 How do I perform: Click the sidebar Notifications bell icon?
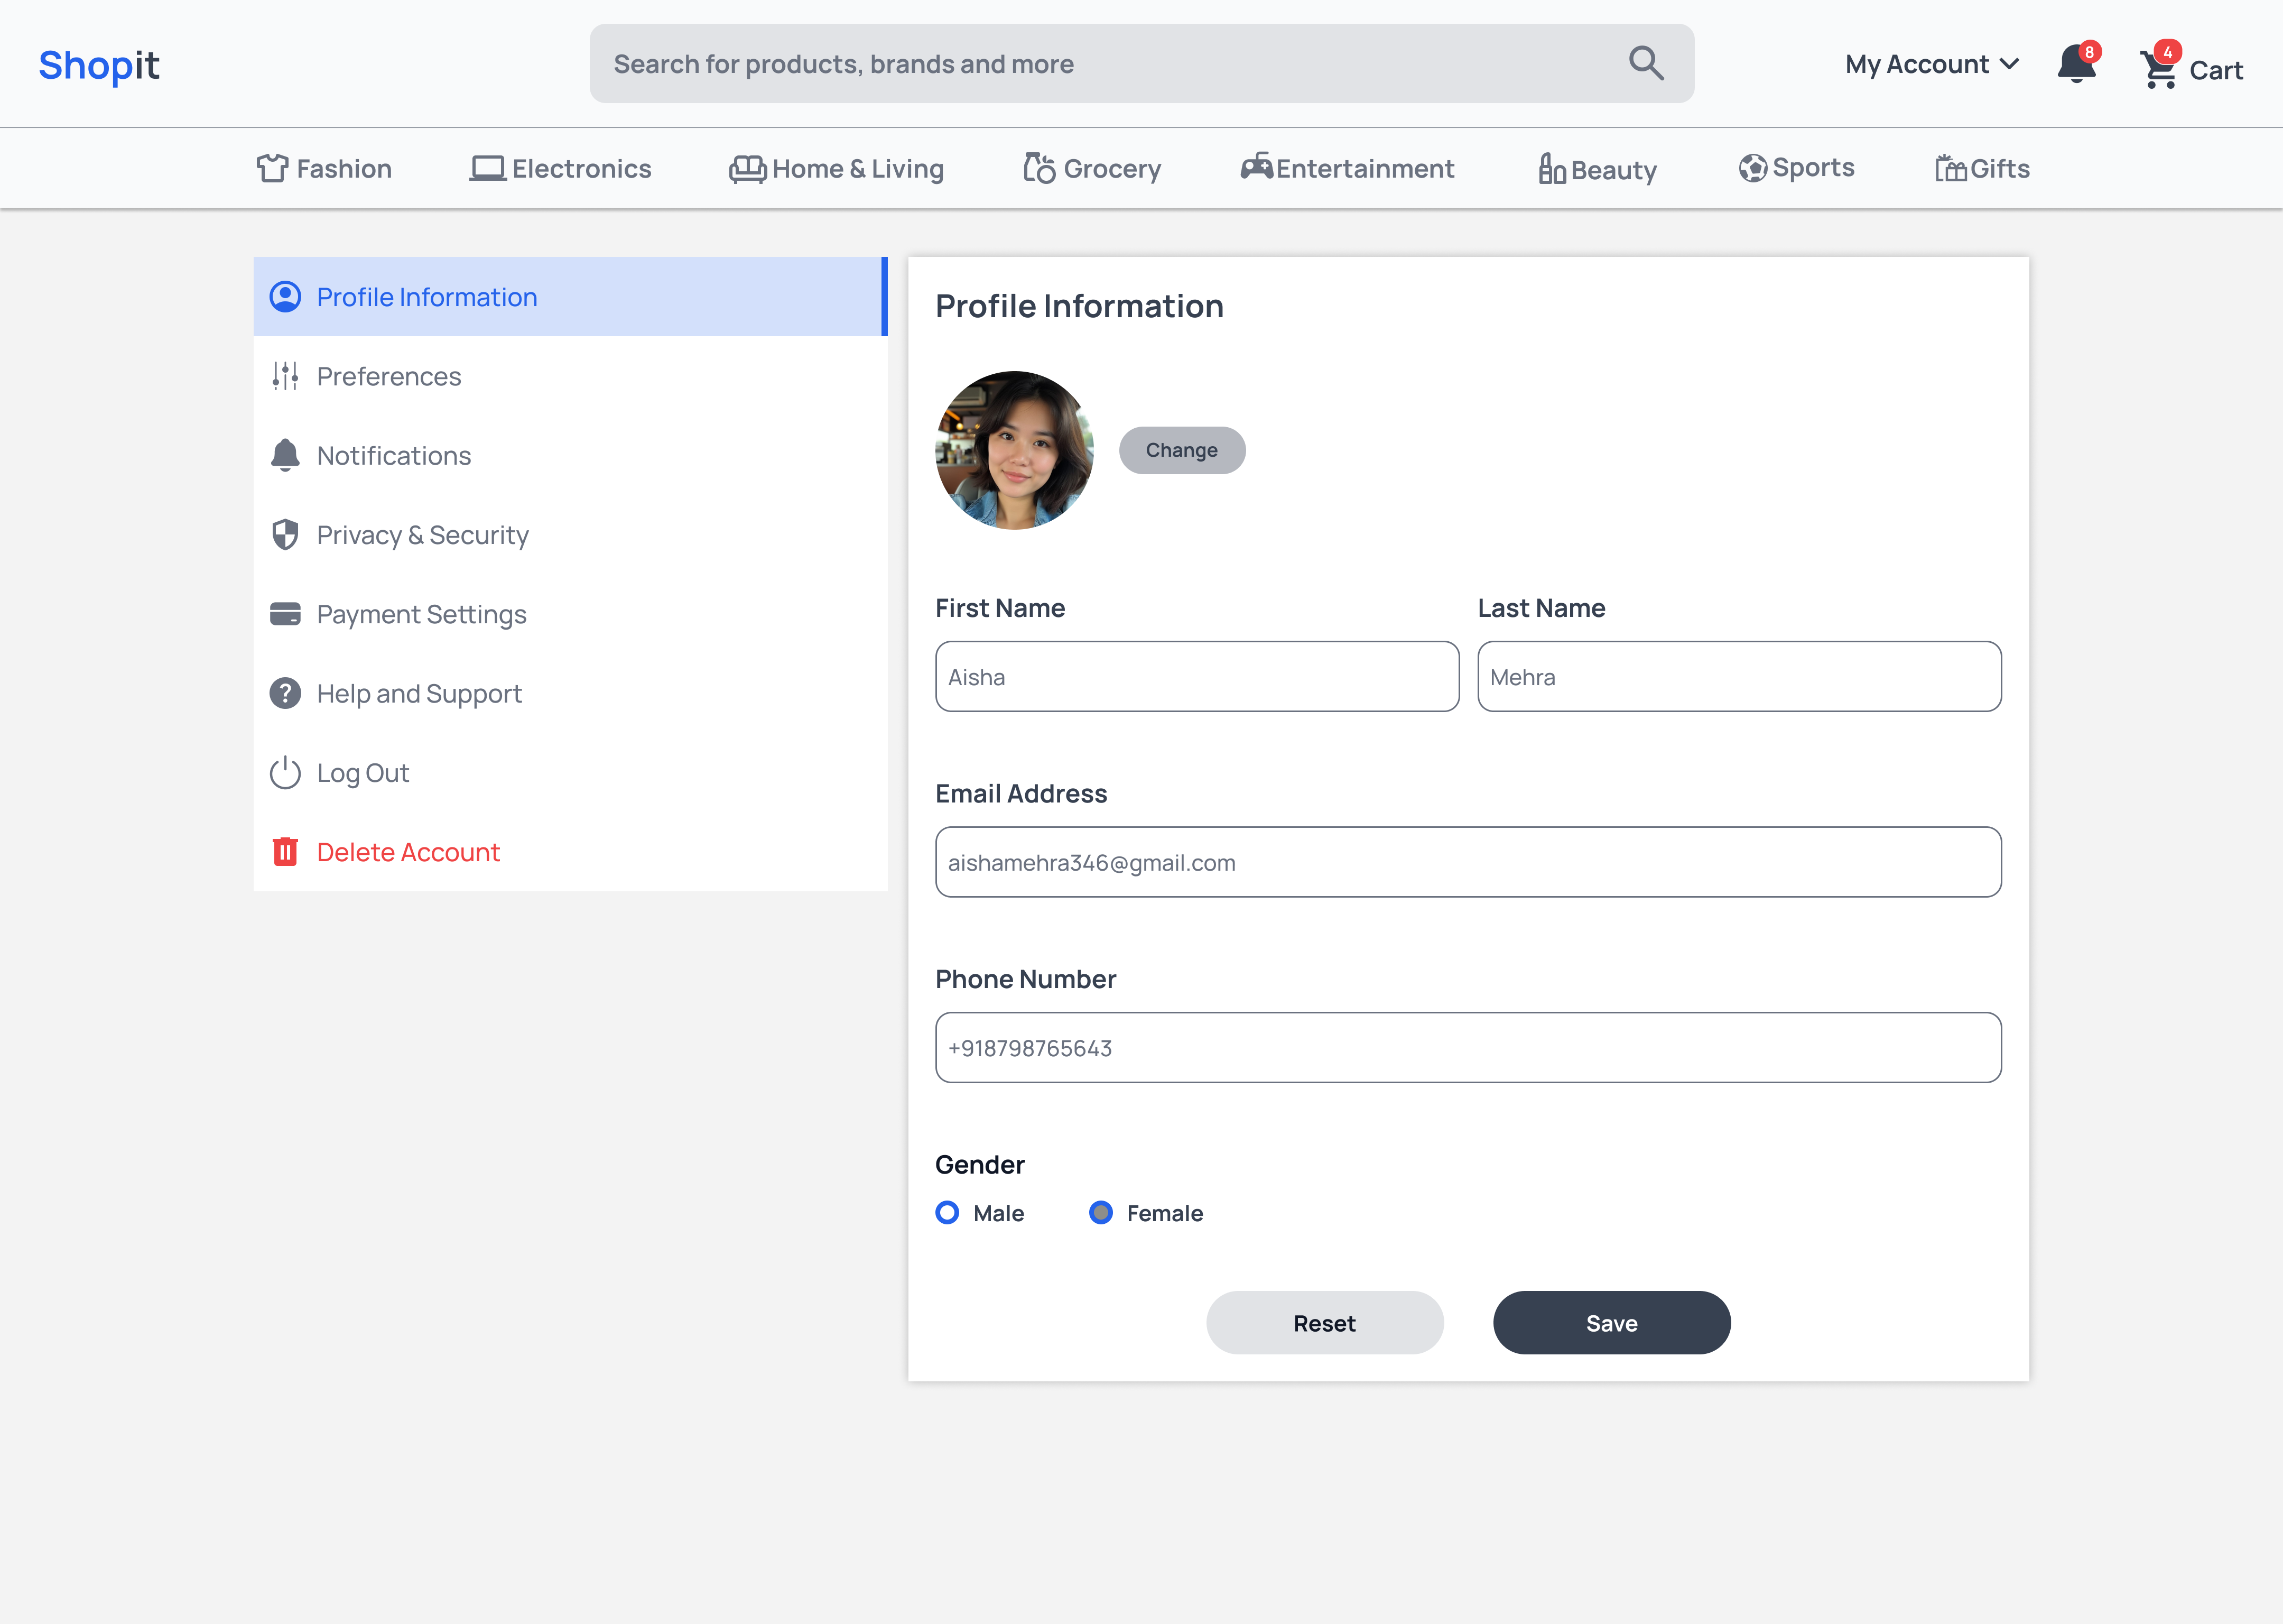pyautogui.click(x=285, y=455)
